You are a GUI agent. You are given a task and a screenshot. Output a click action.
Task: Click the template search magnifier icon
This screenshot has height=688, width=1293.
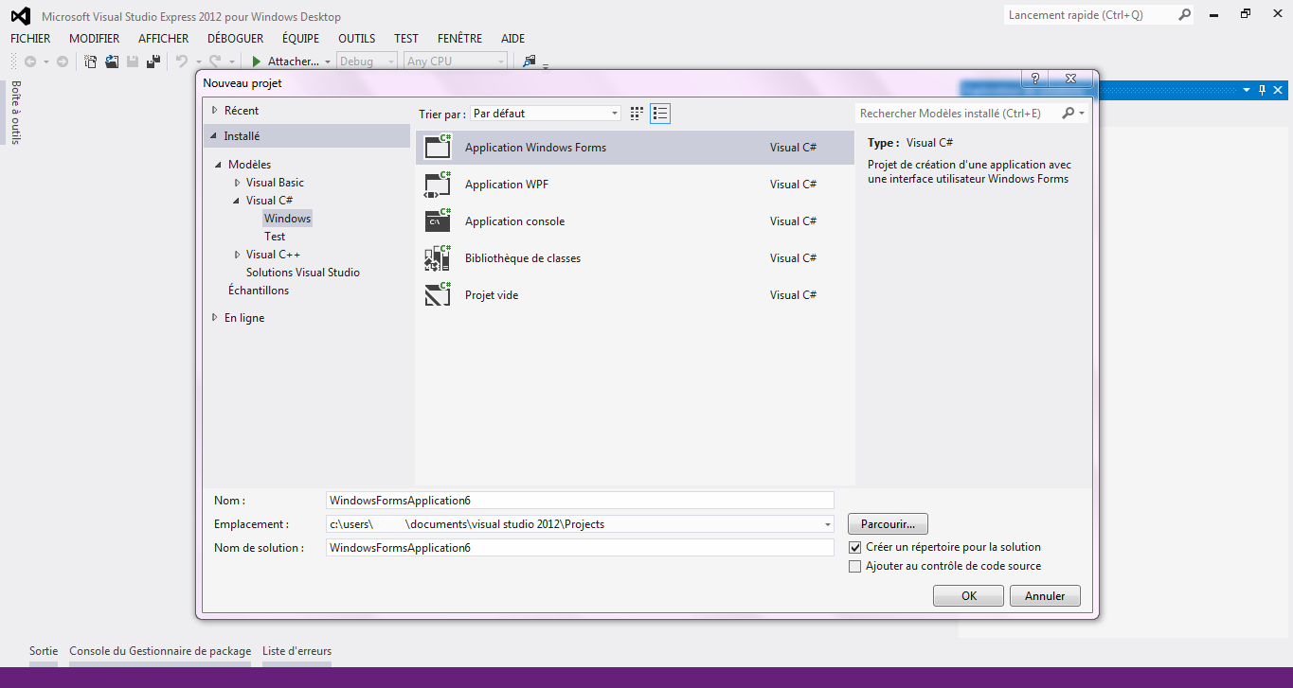[1069, 114]
